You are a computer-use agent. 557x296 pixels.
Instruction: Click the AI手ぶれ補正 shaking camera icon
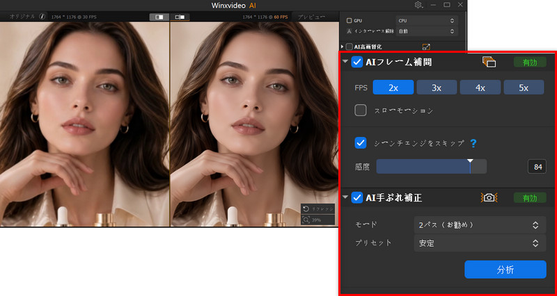pyautogui.click(x=489, y=198)
